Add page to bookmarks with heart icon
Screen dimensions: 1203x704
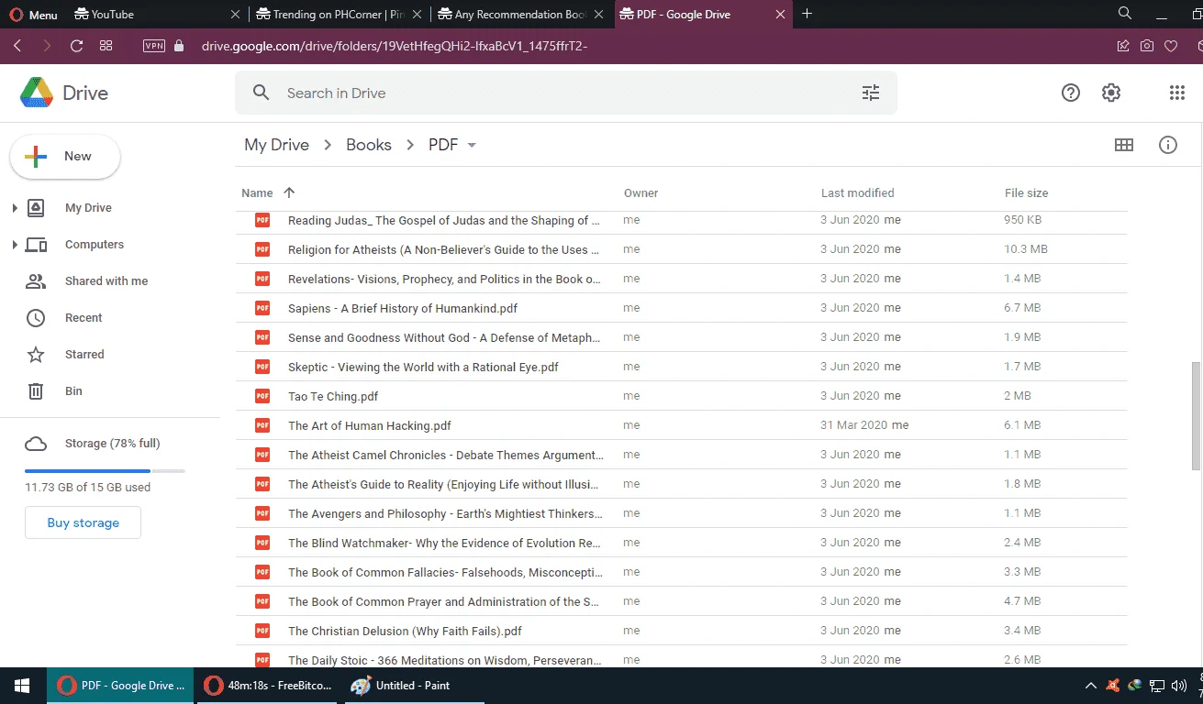pyautogui.click(x=1171, y=46)
